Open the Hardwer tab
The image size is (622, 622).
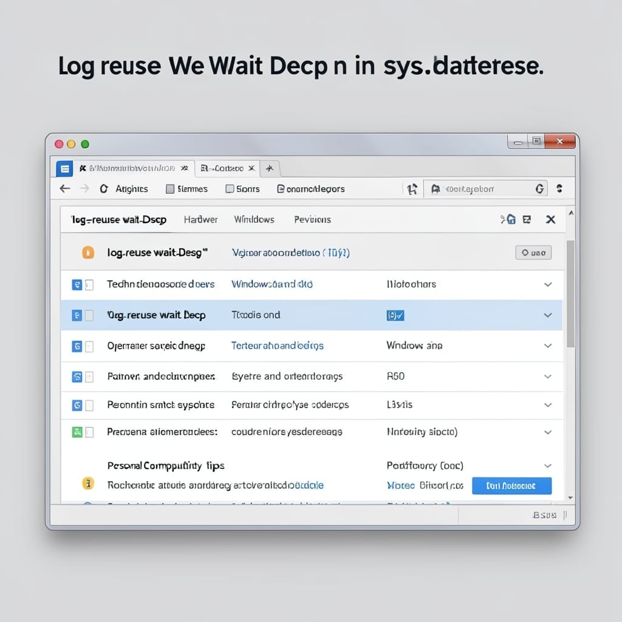click(x=200, y=219)
